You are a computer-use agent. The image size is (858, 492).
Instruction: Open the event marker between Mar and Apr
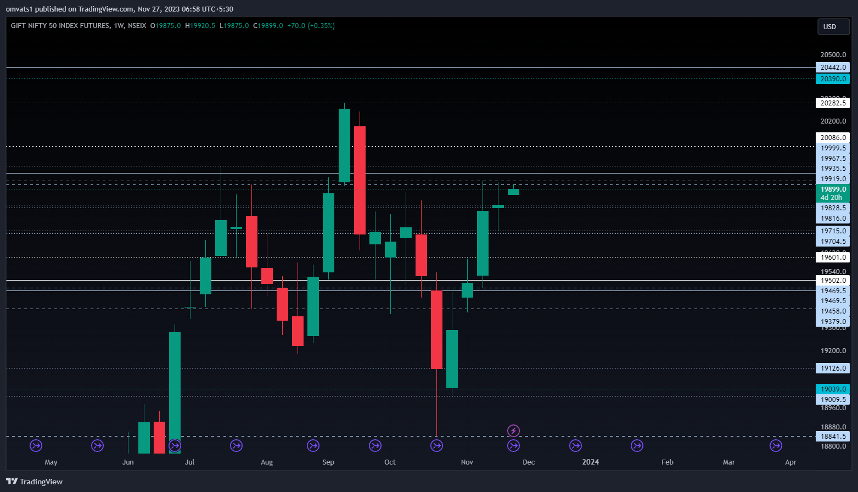tap(776, 445)
